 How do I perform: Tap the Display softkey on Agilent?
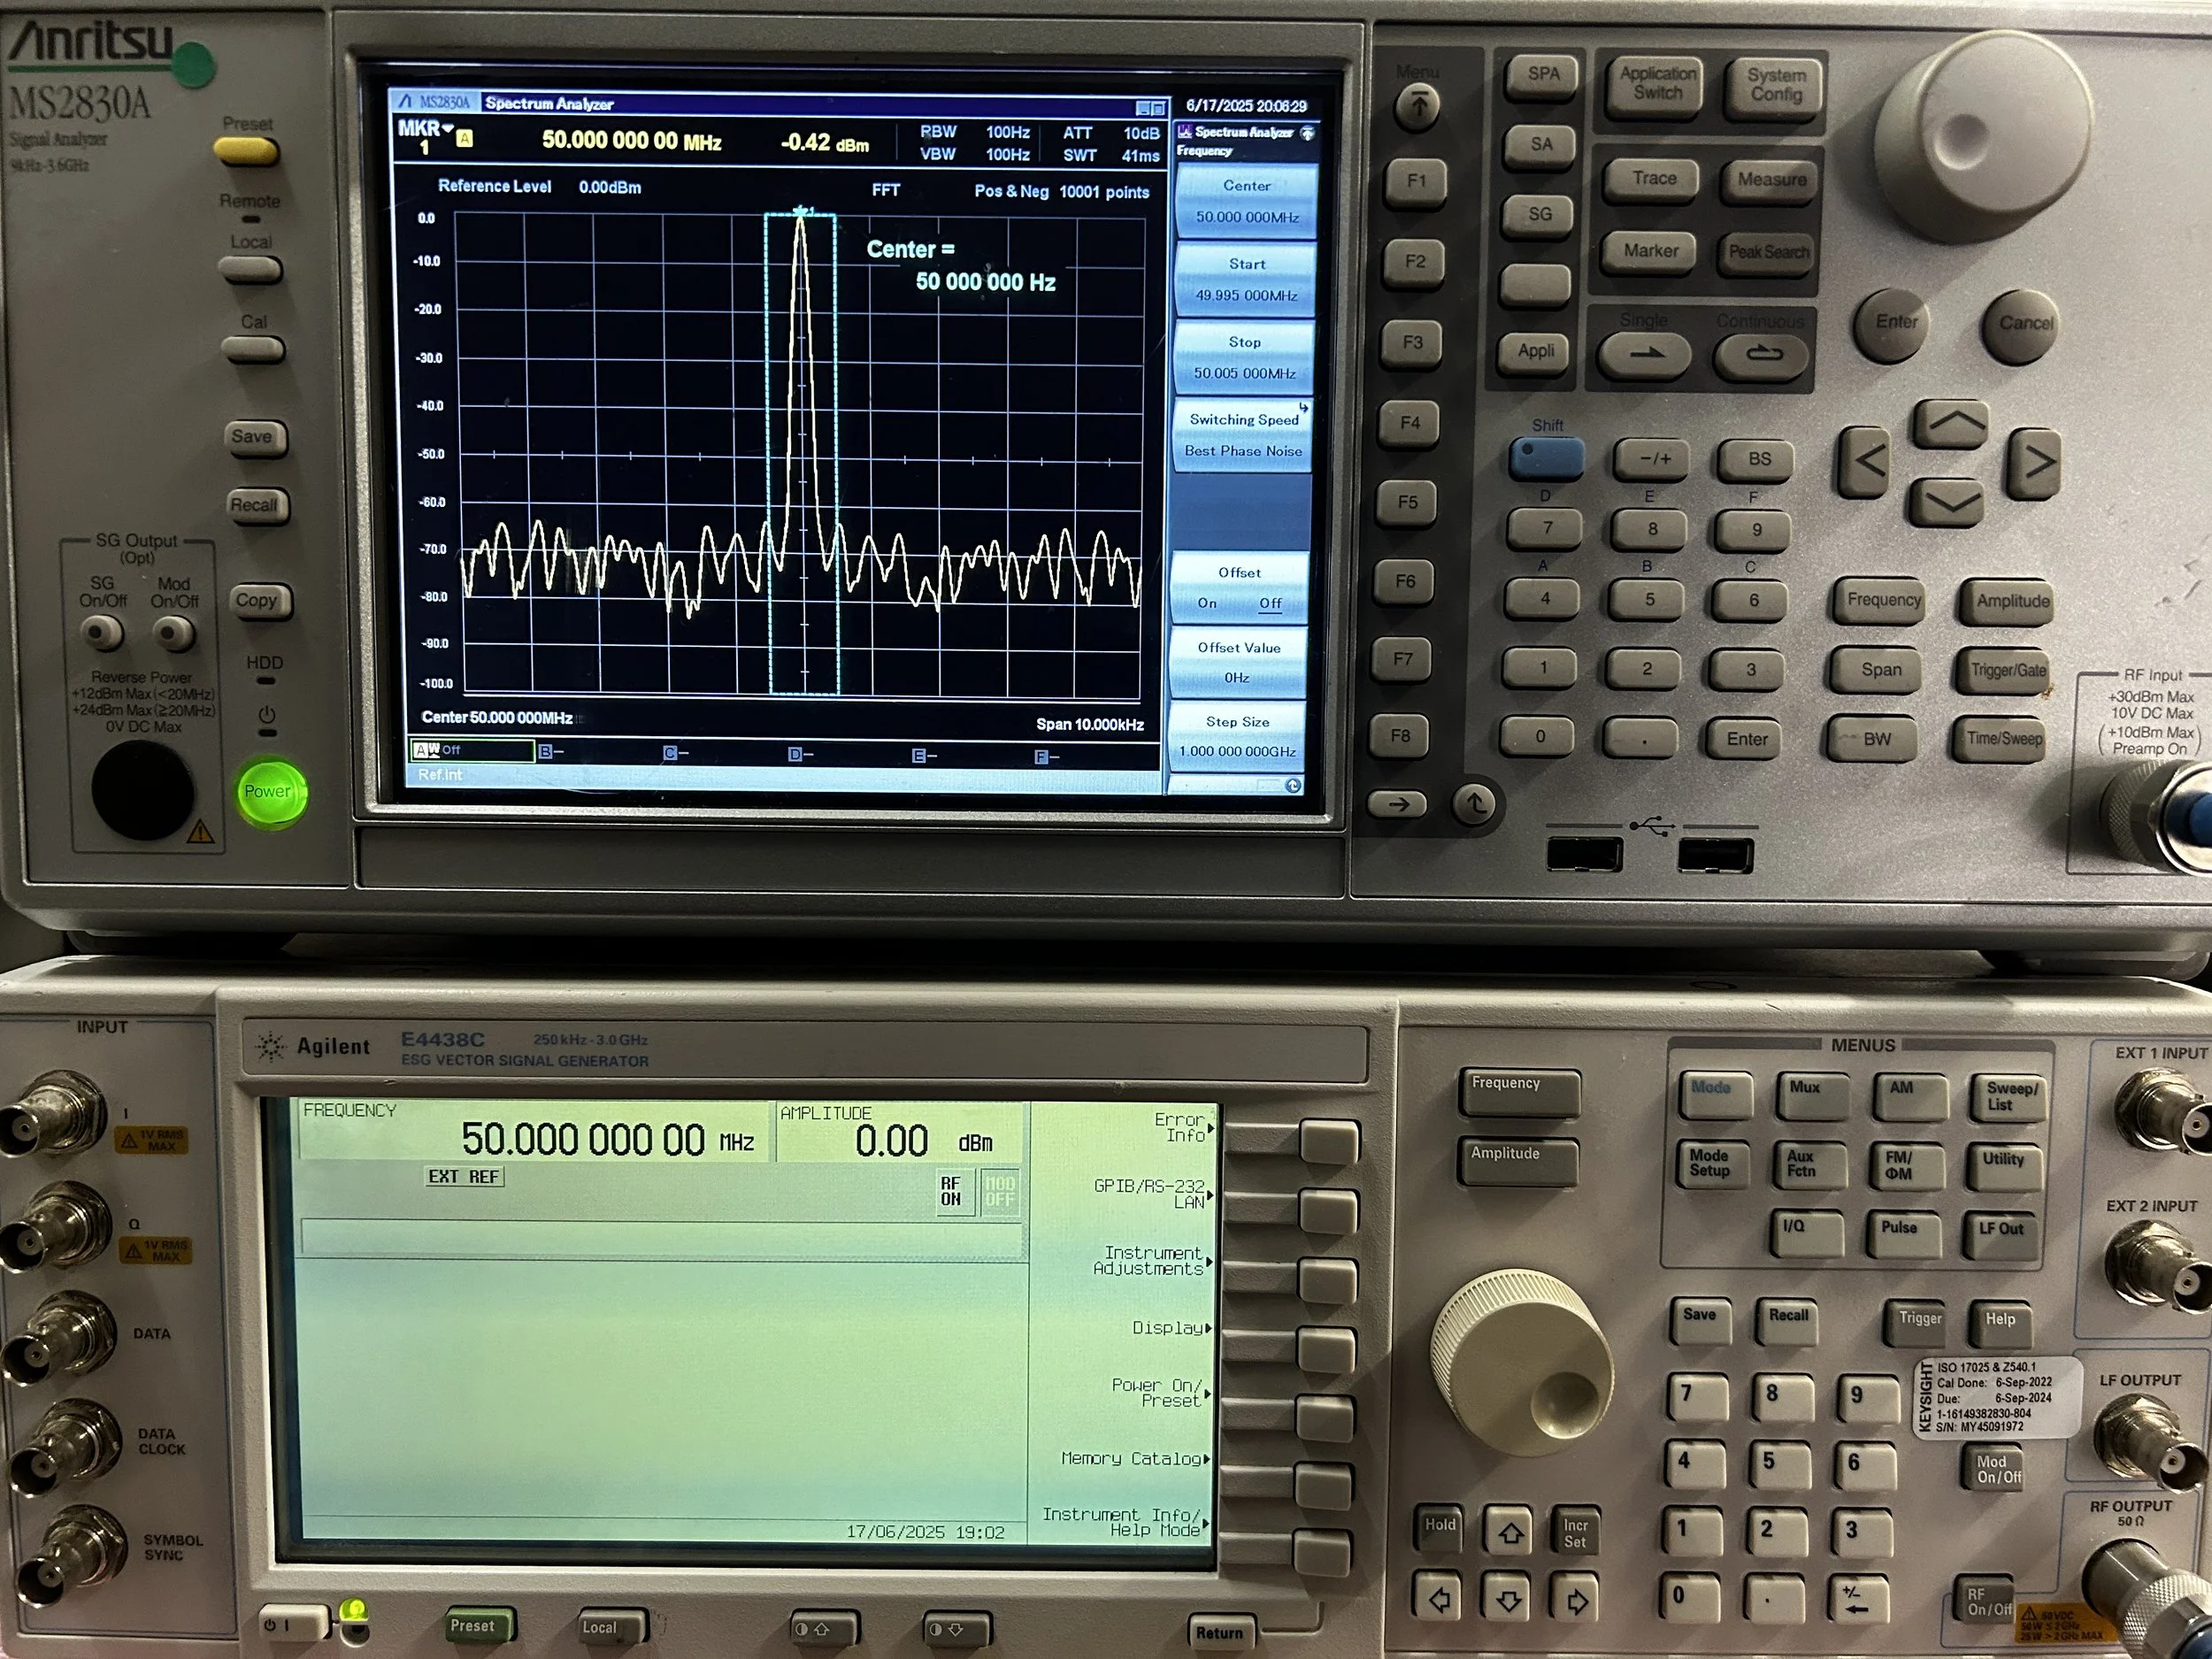1326,1350
